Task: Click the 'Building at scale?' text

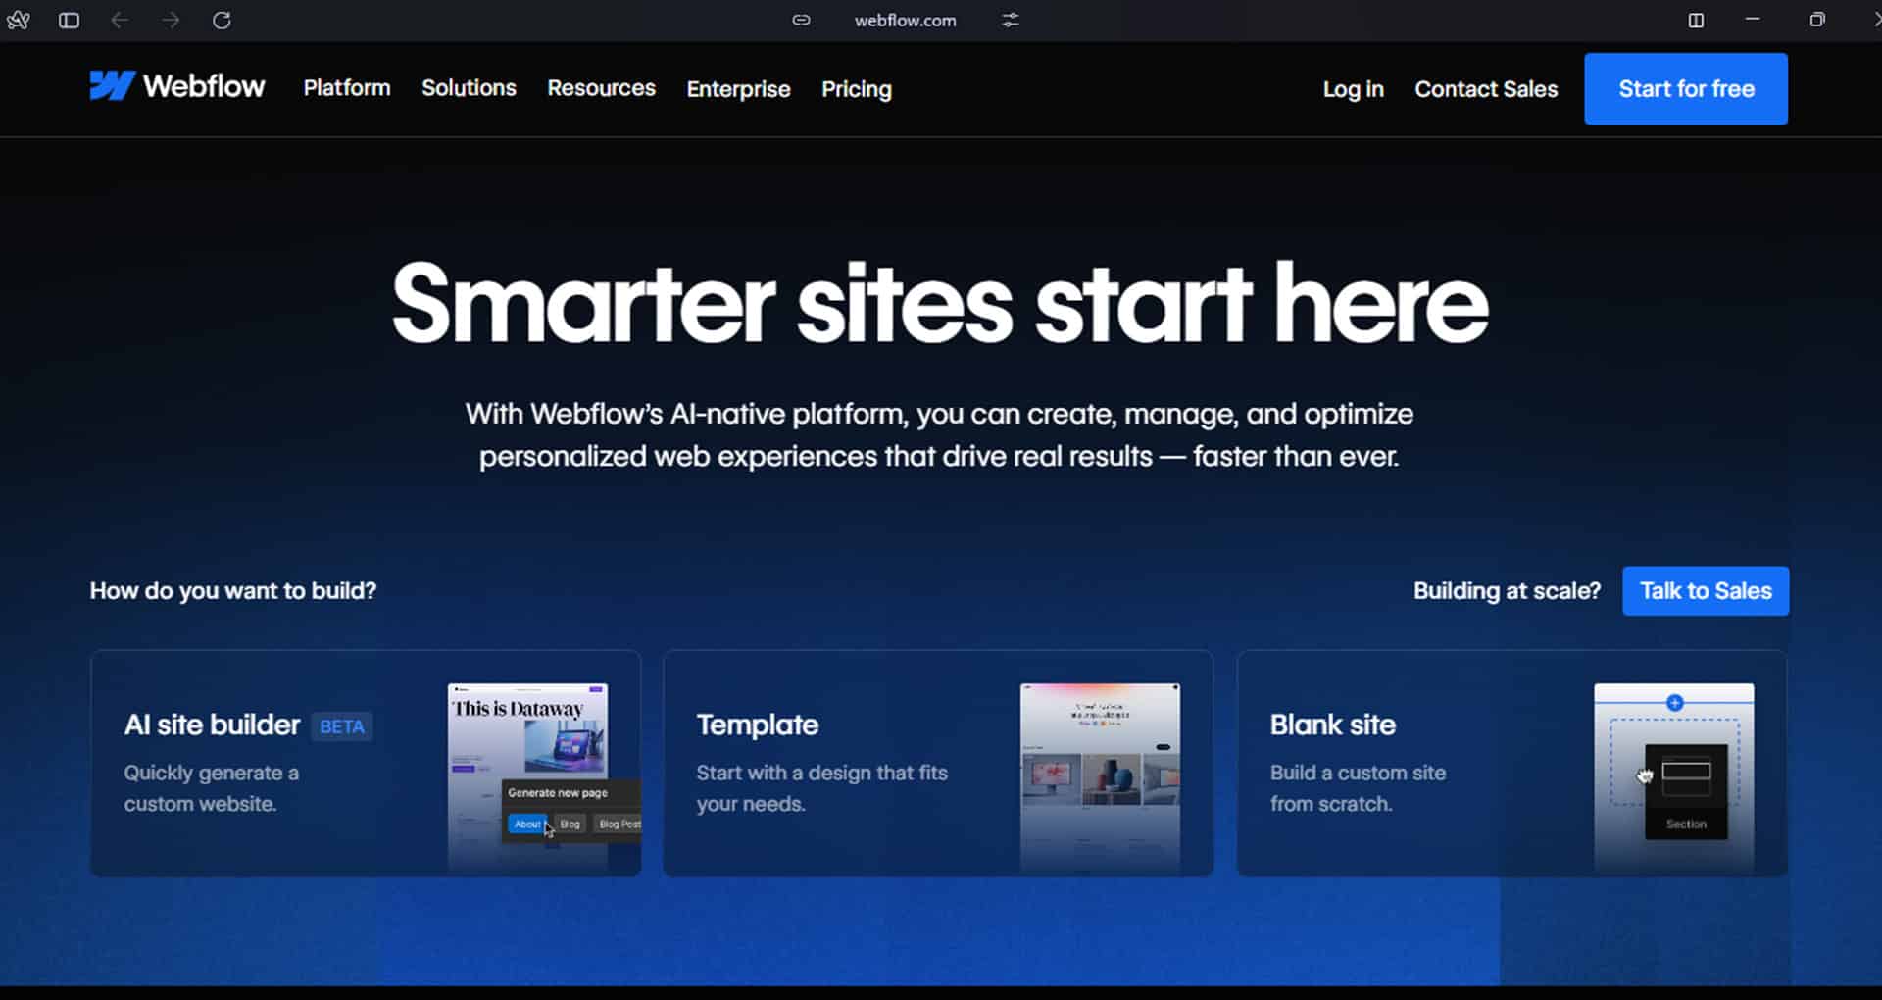Action: 1507,591
